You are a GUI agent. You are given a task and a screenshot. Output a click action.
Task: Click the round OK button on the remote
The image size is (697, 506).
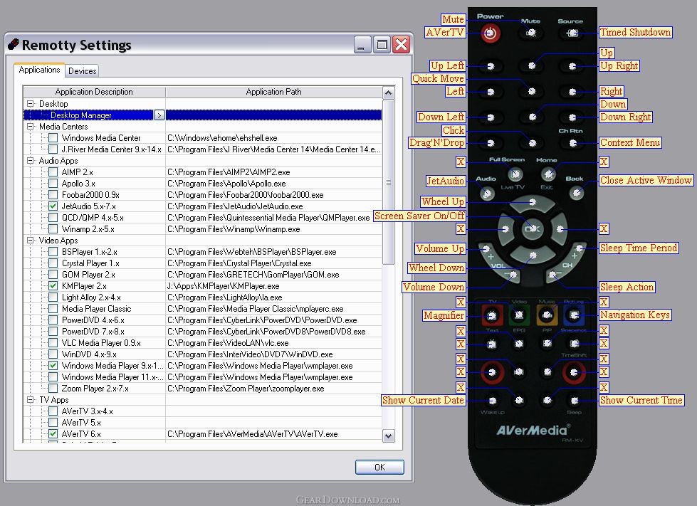pos(532,228)
